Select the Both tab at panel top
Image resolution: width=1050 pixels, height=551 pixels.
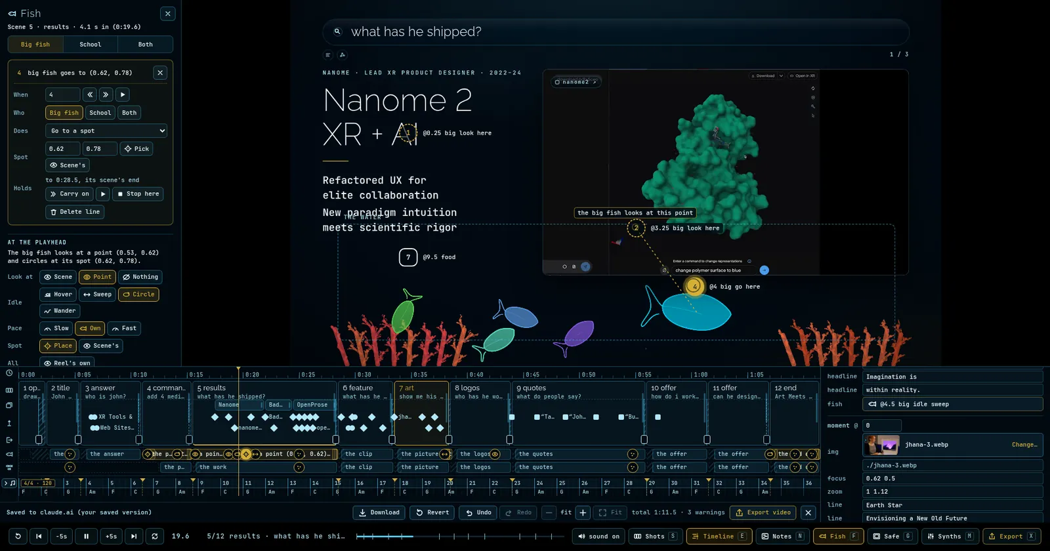(x=145, y=45)
